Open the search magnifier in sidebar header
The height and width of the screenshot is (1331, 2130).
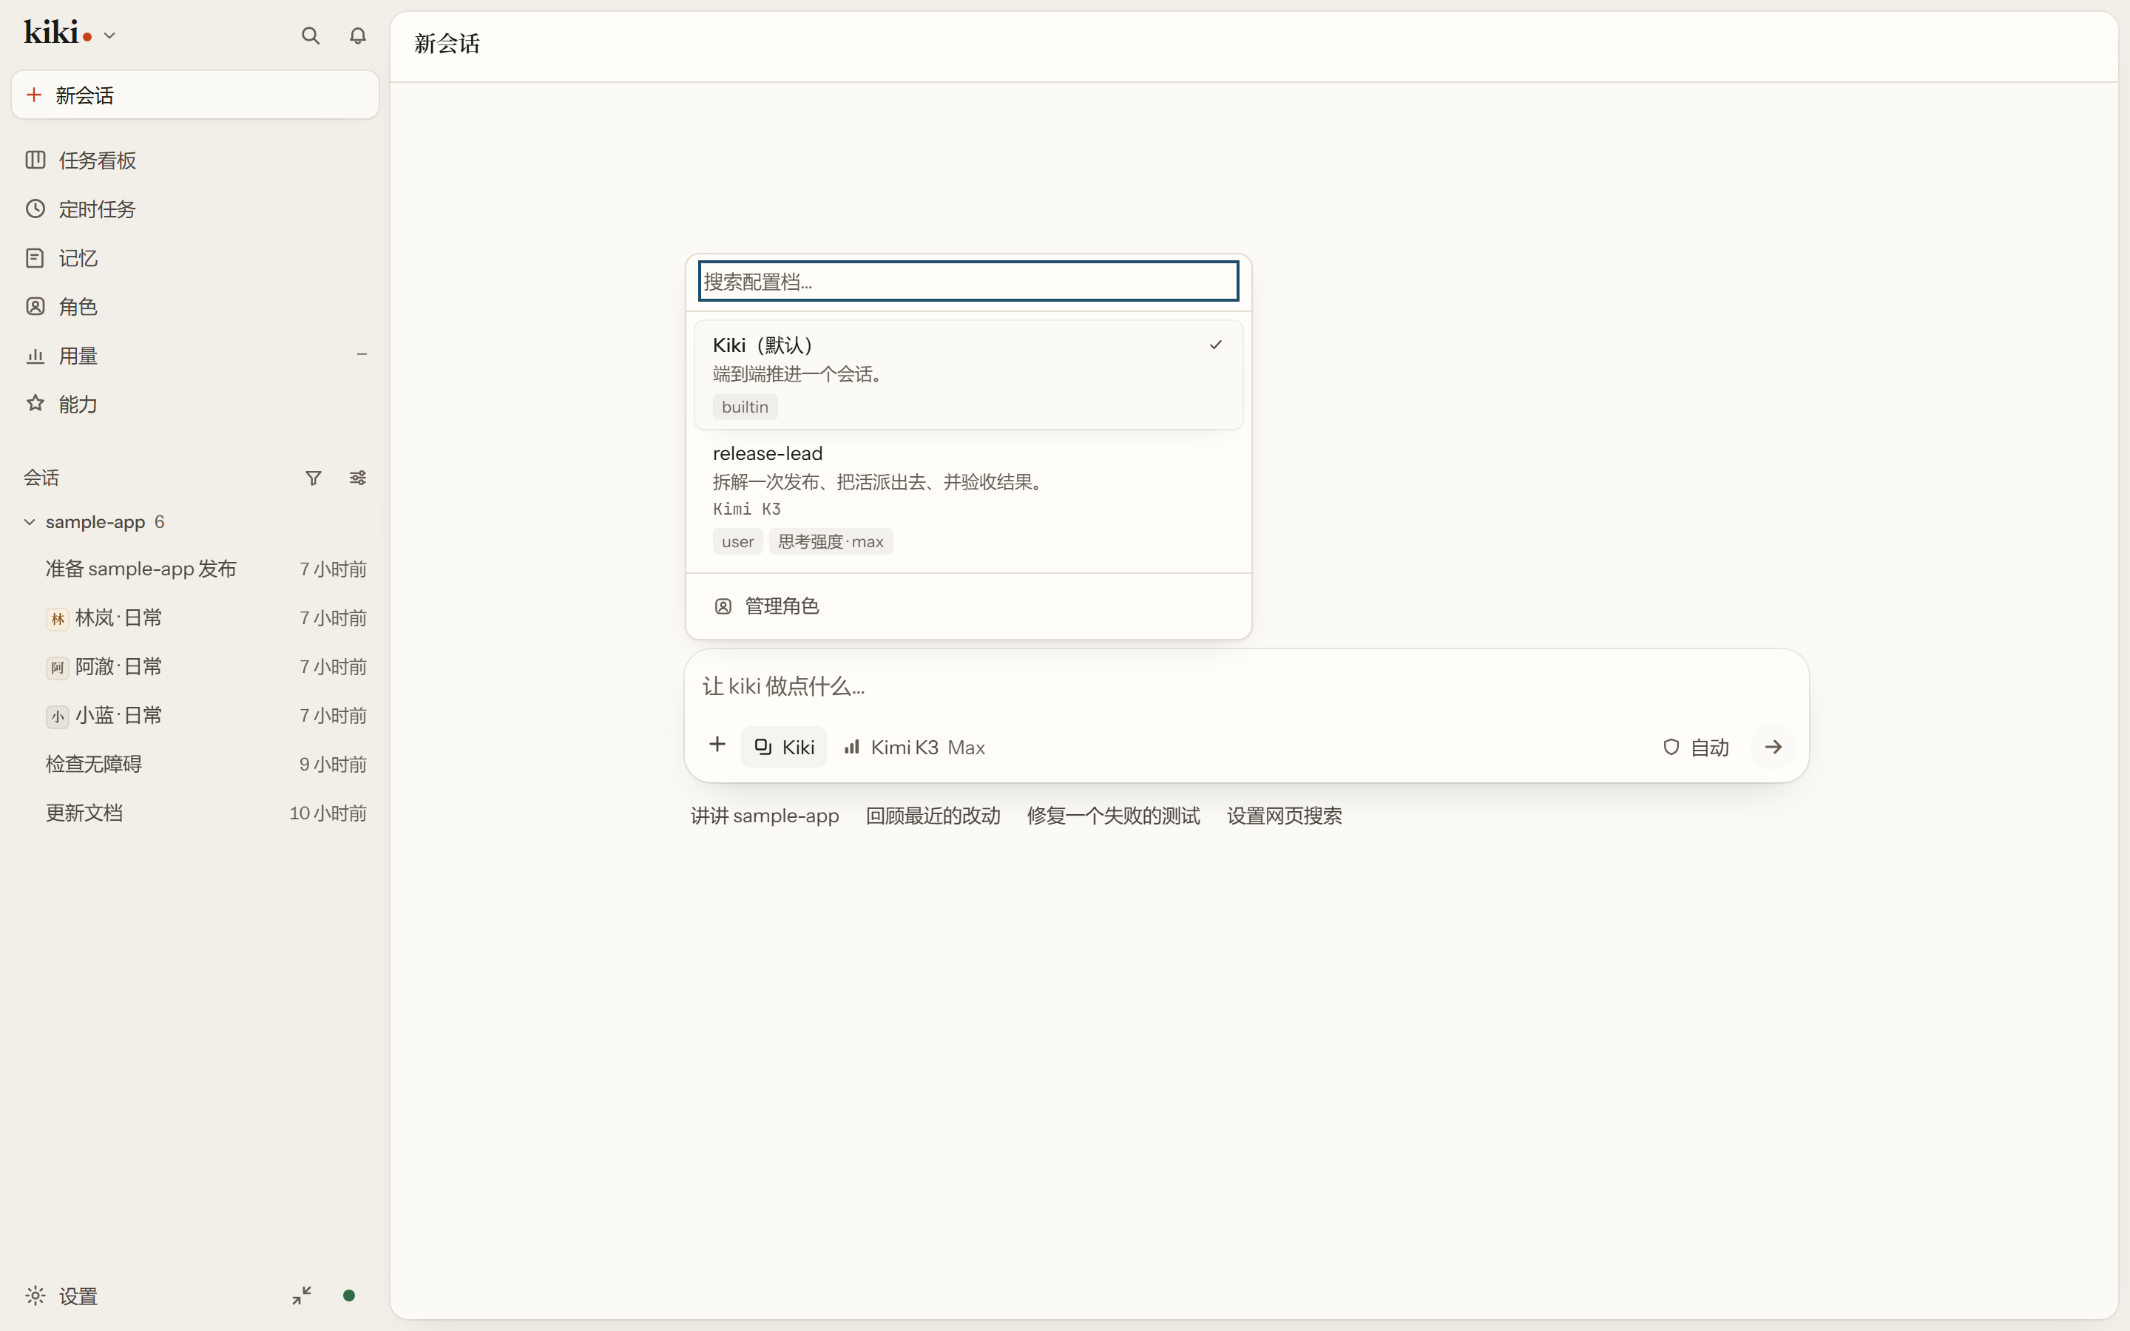[x=310, y=35]
